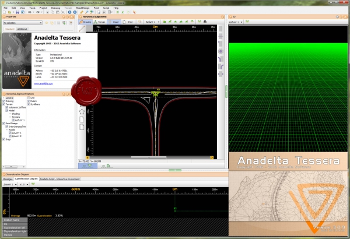
Task: Click the layout columns icon in main toolbar
Action: 110,12
